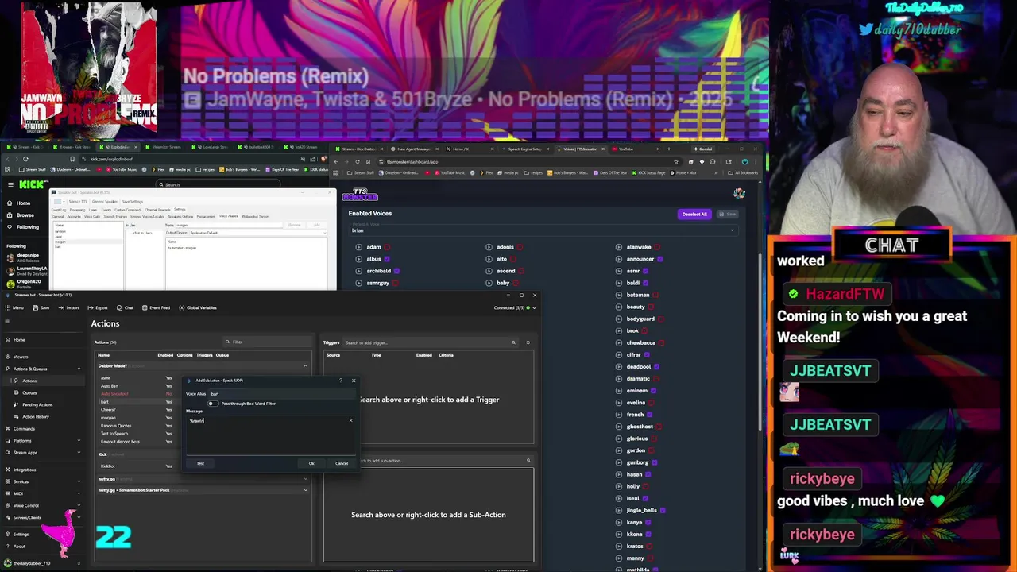
Task: Expand the nutty.gg action group
Action: pyautogui.click(x=305, y=479)
